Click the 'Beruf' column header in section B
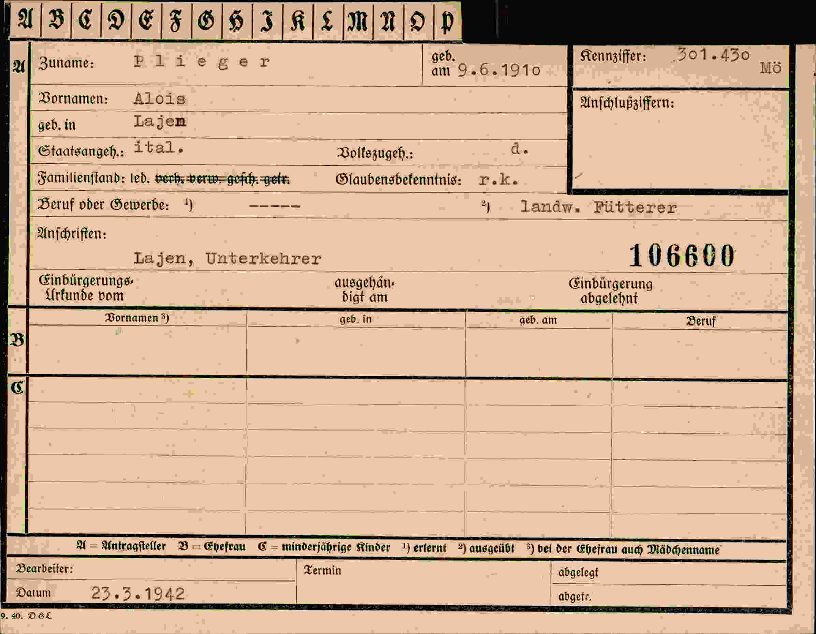816x634 pixels. tap(701, 321)
